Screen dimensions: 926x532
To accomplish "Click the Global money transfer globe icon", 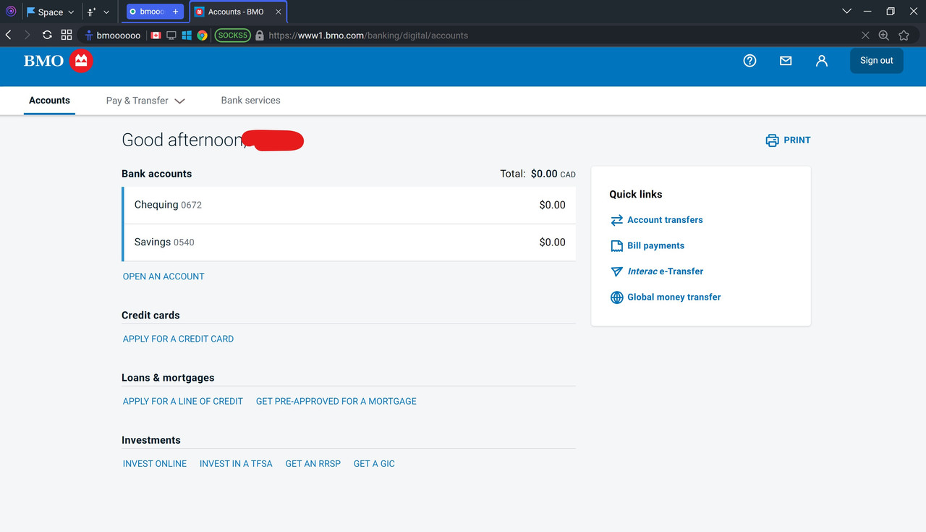I will coord(616,297).
